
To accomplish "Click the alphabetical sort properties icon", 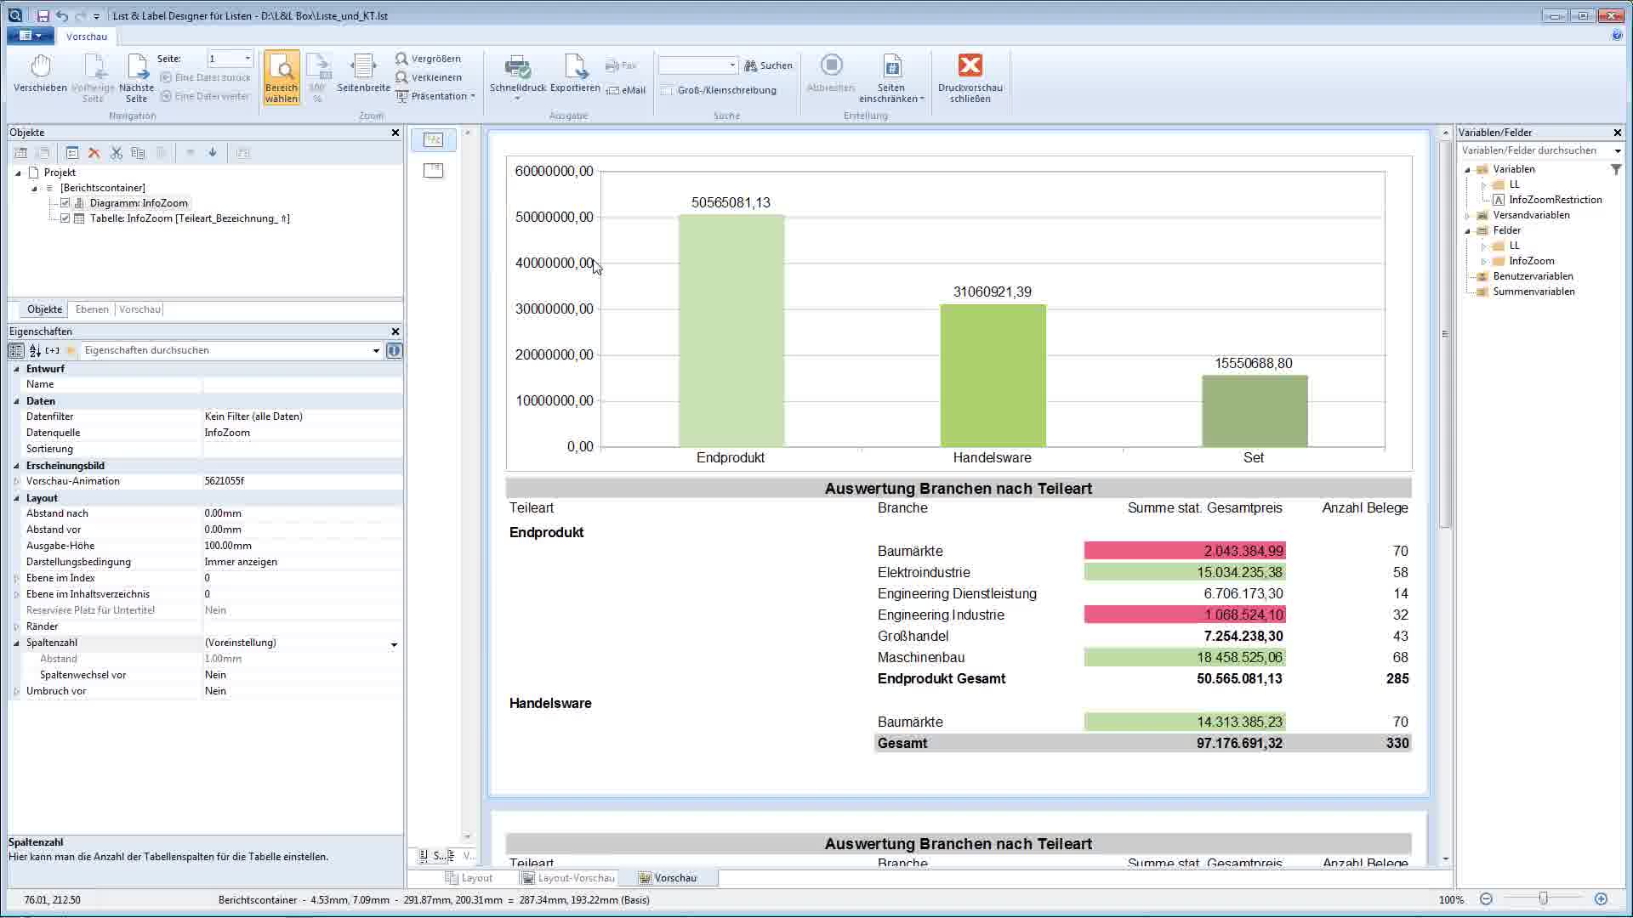I will click(35, 350).
